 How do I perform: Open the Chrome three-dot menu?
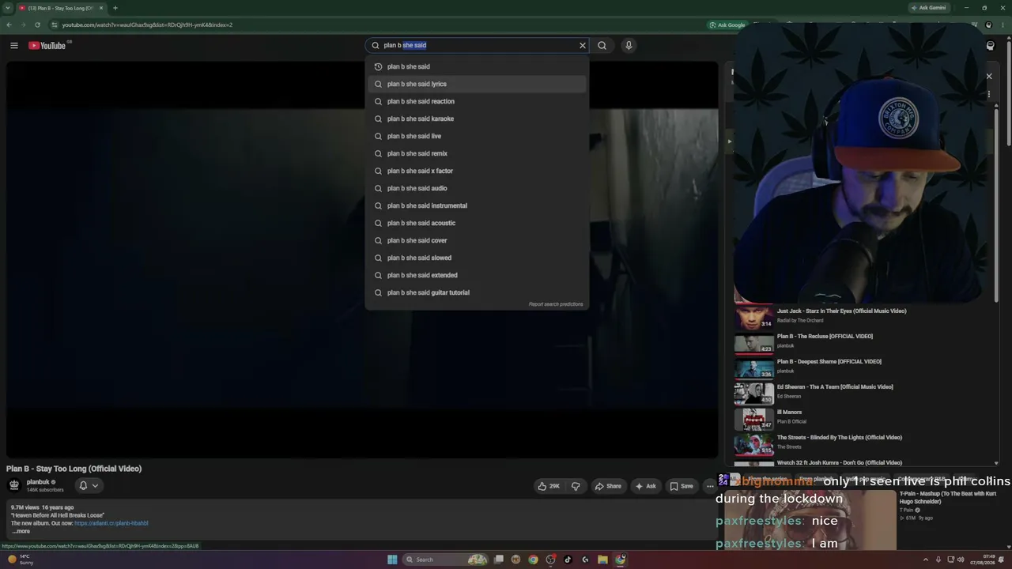pos(1003,24)
